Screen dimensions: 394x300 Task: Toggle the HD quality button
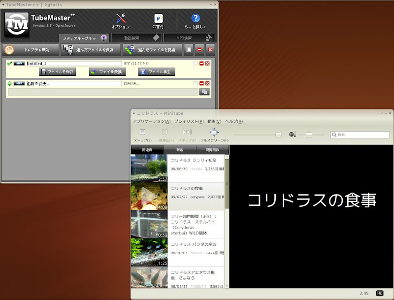[x=380, y=293]
